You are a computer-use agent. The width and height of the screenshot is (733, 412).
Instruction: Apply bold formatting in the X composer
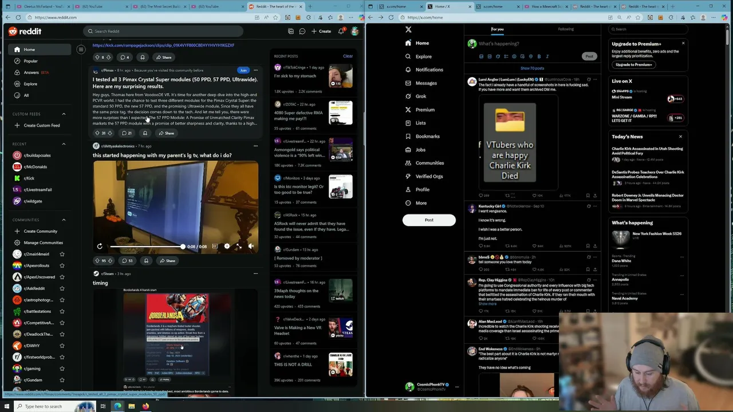pyautogui.click(x=539, y=57)
